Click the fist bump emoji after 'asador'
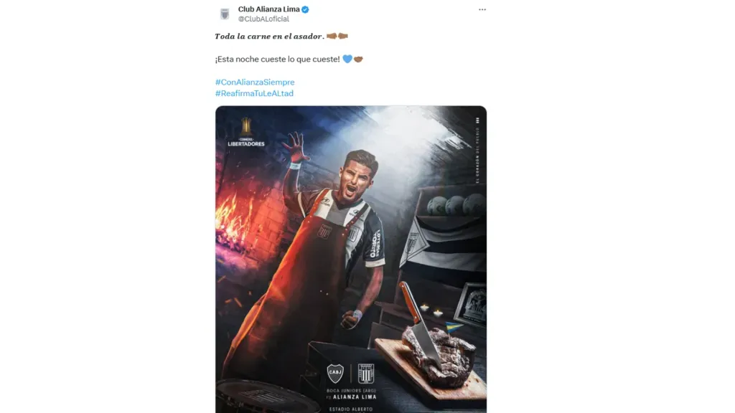 coord(337,36)
